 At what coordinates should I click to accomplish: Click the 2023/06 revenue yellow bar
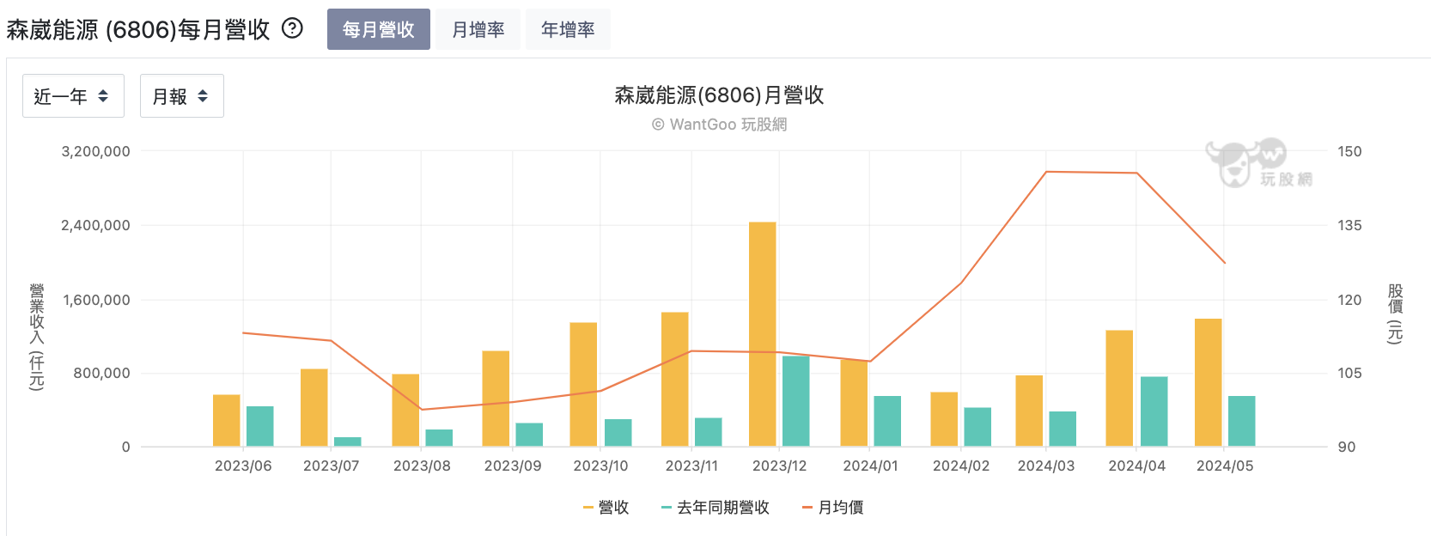[227, 420]
